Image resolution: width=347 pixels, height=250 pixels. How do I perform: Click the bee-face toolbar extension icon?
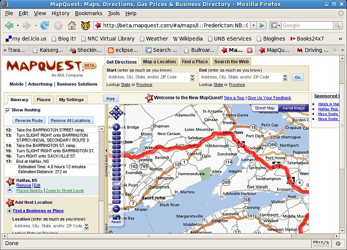[85, 26]
